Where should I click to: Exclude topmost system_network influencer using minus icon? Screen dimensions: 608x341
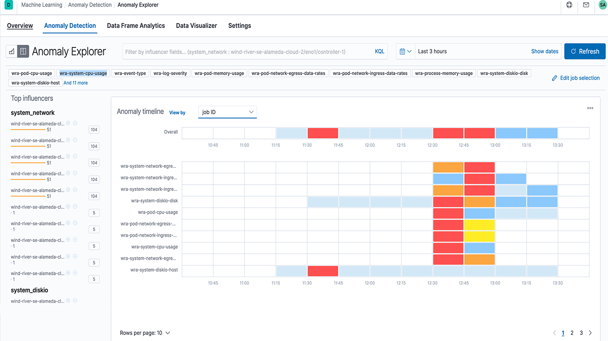[75, 123]
